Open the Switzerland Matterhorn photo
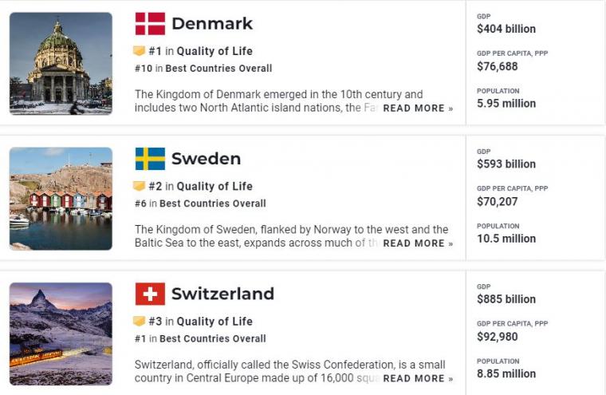Image resolution: width=606 pixels, height=395 pixels. (x=61, y=334)
